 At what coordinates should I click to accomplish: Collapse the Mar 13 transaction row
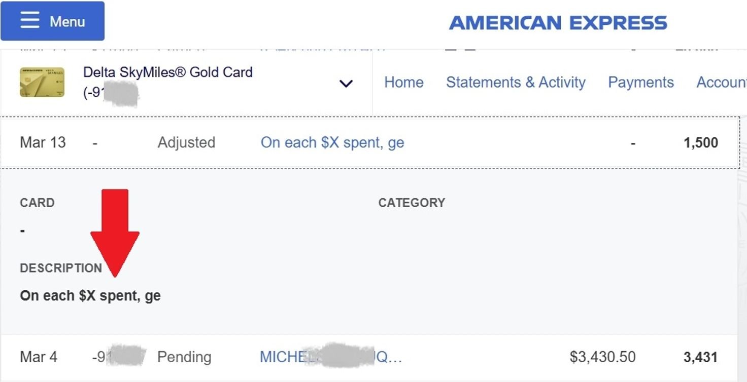click(x=43, y=142)
